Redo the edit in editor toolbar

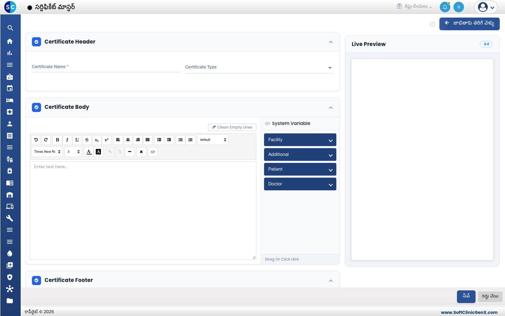tap(46, 140)
